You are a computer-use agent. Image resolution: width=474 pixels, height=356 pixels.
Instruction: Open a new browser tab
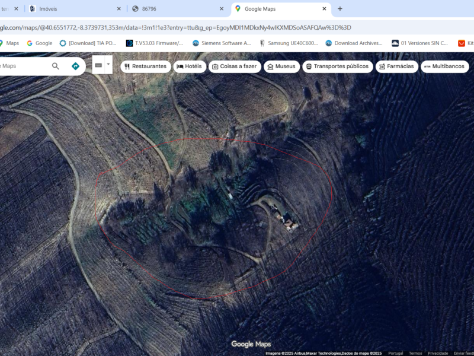coord(340,9)
